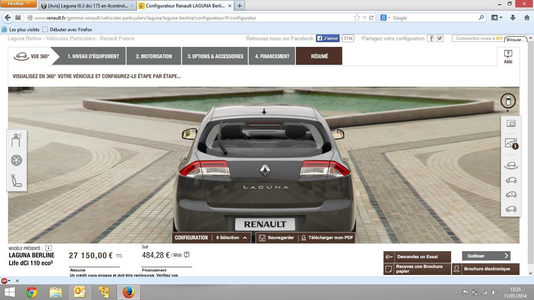This screenshot has width=534, height=300.
Task: Go to step 3 Options & Accessoires
Action: click(215, 56)
